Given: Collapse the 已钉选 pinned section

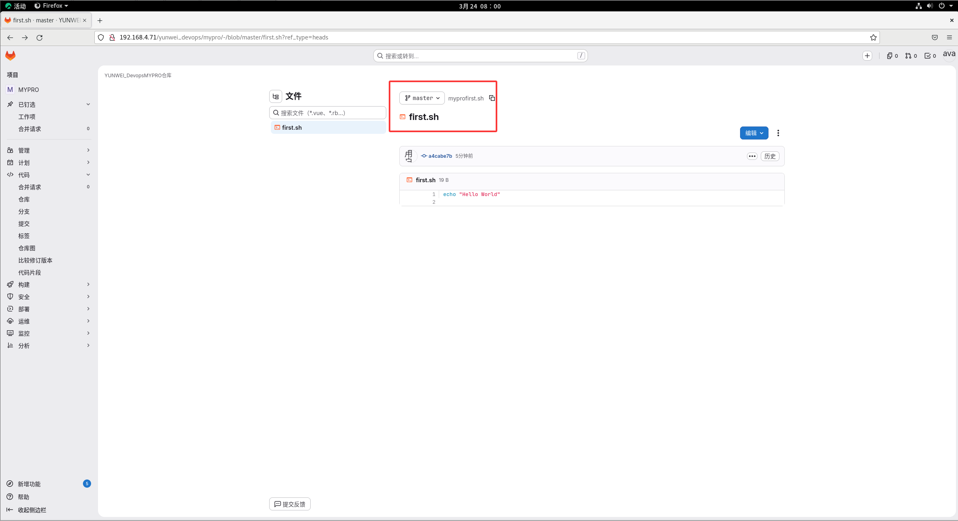Looking at the screenshot, I should (x=88, y=105).
